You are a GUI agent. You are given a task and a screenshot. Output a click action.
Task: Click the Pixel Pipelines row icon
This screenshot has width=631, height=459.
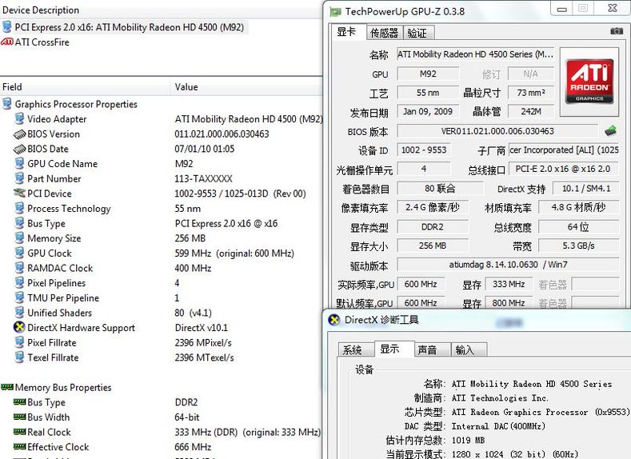pyautogui.click(x=19, y=282)
